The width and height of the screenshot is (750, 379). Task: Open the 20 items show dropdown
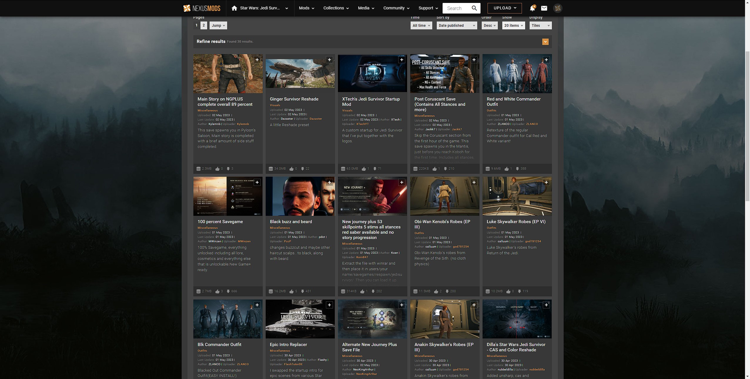[x=513, y=26]
